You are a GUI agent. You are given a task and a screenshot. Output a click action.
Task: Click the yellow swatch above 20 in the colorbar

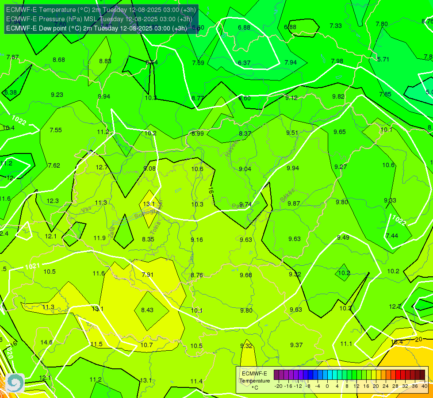374,375
